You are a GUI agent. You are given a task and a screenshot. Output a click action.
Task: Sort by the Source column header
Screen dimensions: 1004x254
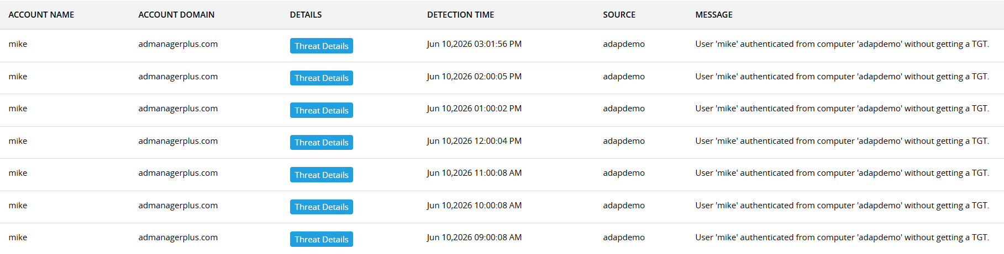(x=619, y=15)
